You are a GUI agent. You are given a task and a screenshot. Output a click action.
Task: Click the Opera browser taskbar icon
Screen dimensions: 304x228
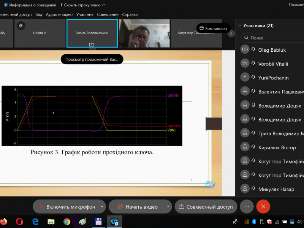tap(19, 222)
